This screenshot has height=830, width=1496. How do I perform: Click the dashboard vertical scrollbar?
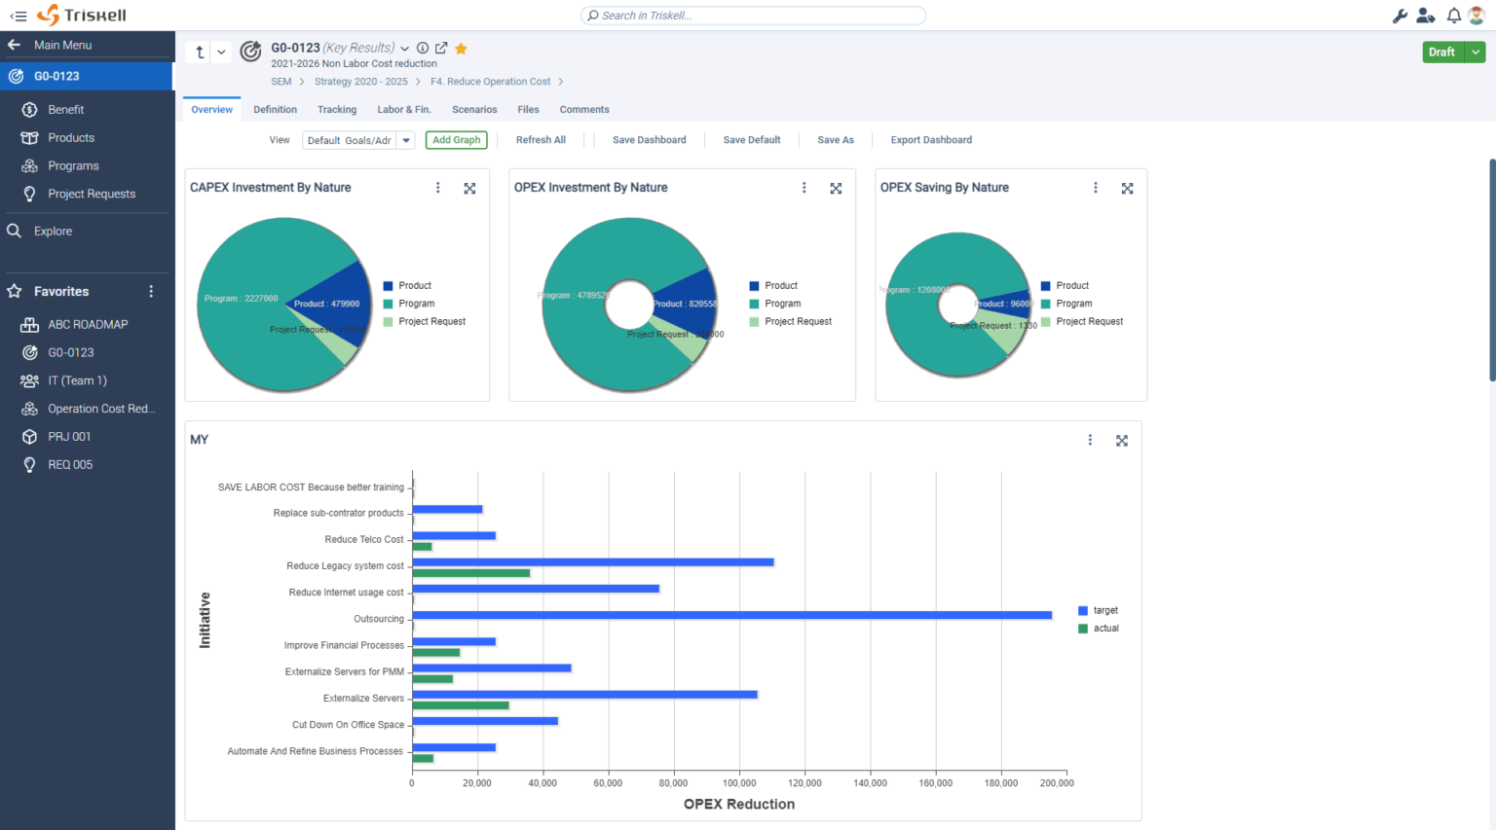(1492, 270)
